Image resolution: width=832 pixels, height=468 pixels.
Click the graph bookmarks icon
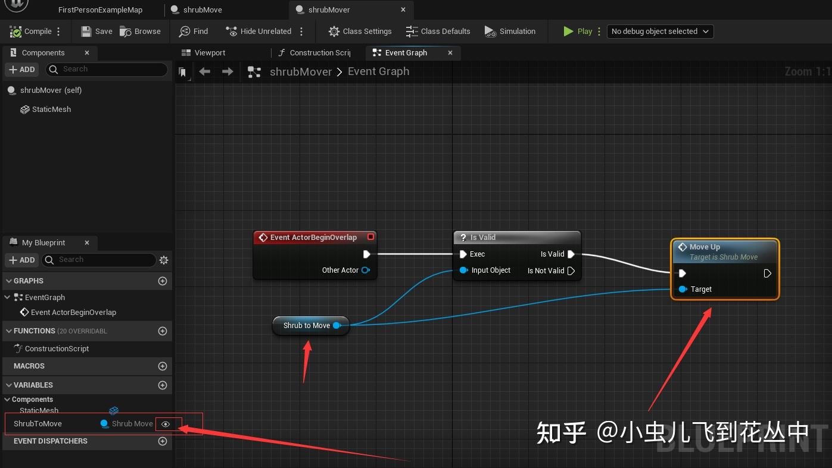click(183, 73)
